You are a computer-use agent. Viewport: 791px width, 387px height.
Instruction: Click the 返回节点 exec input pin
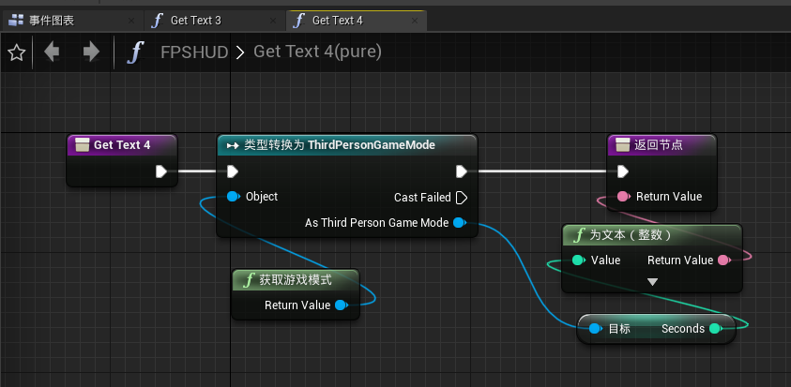coord(623,171)
